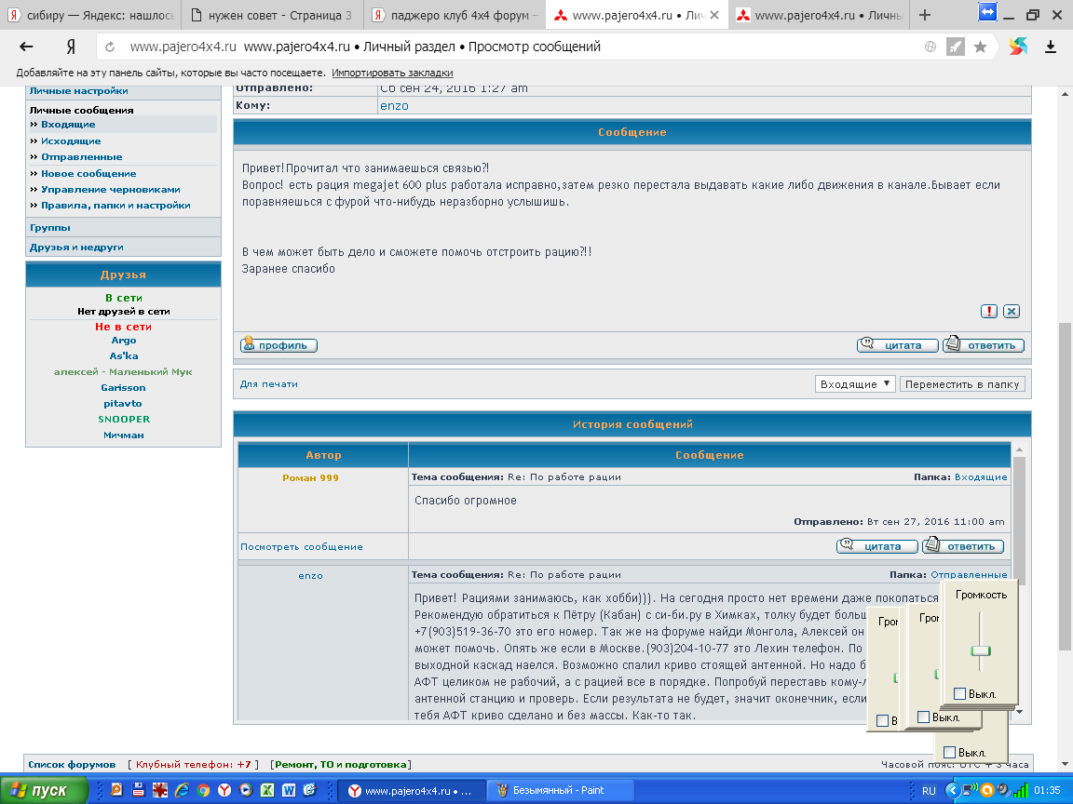
Task: Open the Отправленные sidebar menu item
Action: (x=81, y=156)
